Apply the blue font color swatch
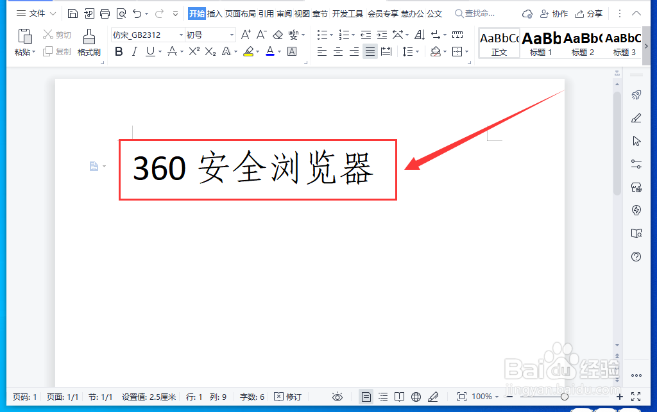 (x=270, y=51)
